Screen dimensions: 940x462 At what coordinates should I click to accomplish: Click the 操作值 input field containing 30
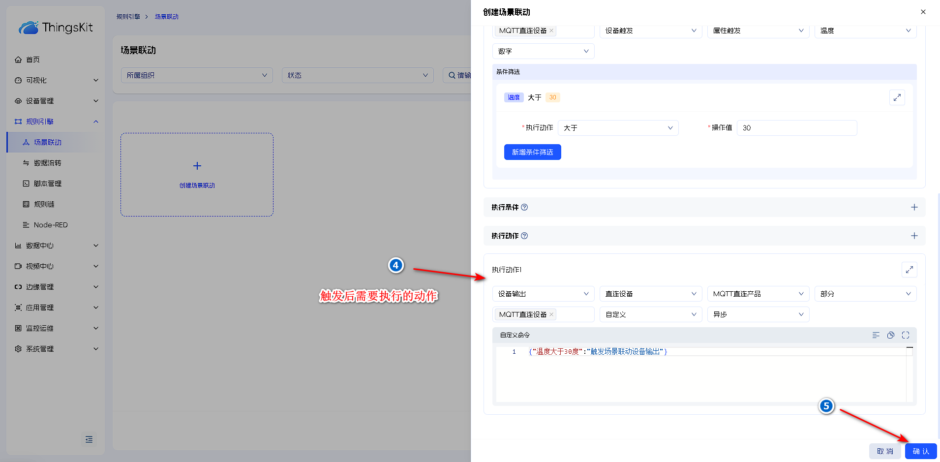[x=796, y=128]
